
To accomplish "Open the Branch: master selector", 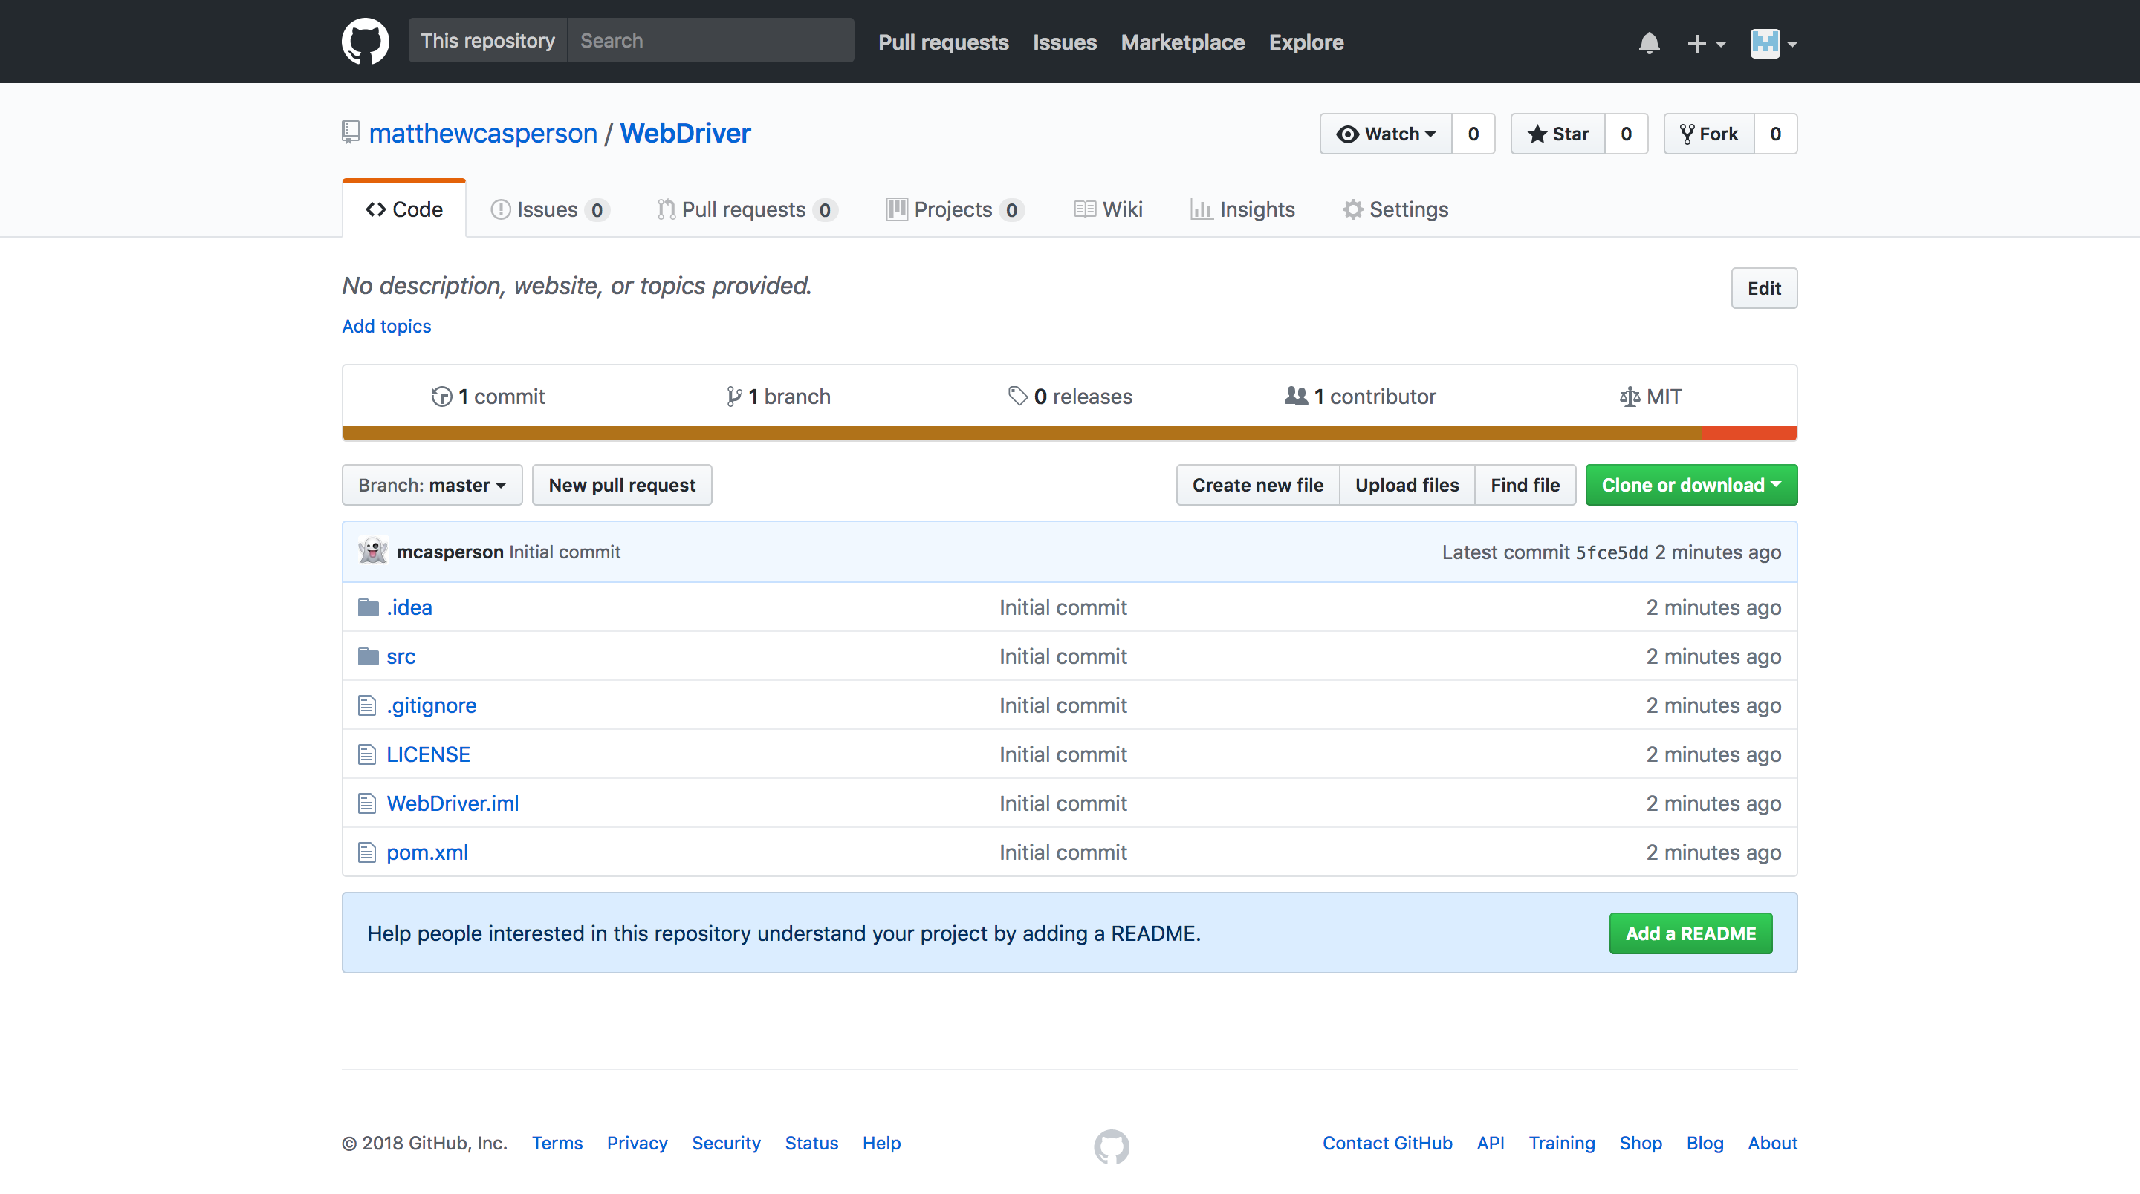I will [432, 485].
